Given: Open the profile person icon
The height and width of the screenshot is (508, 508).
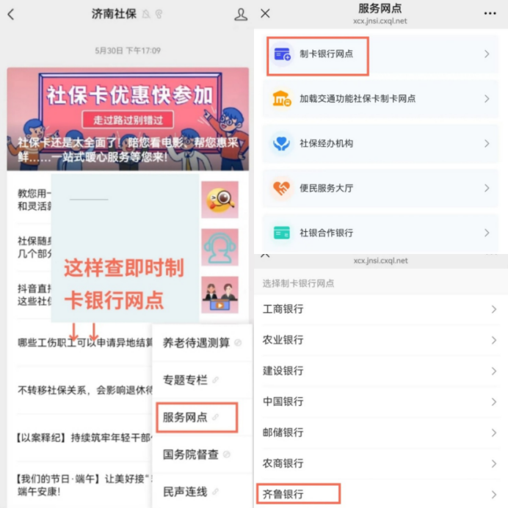Looking at the screenshot, I should tap(241, 15).
